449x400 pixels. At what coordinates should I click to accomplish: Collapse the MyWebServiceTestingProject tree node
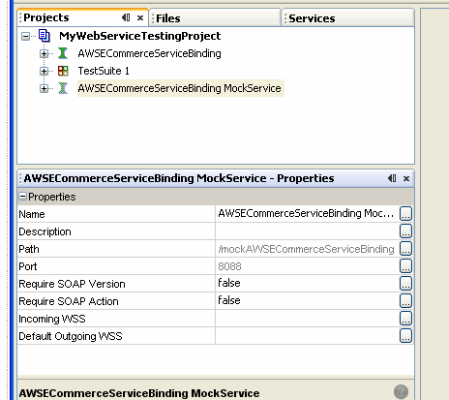[25, 36]
